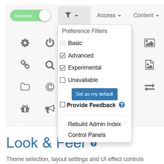Click the power icon
The width and height of the screenshot is (164, 164).
click(50, 43)
